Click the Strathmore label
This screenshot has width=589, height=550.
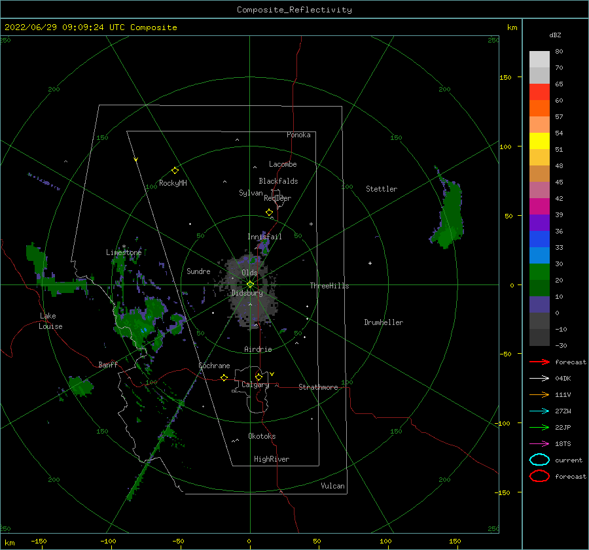[318, 387]
